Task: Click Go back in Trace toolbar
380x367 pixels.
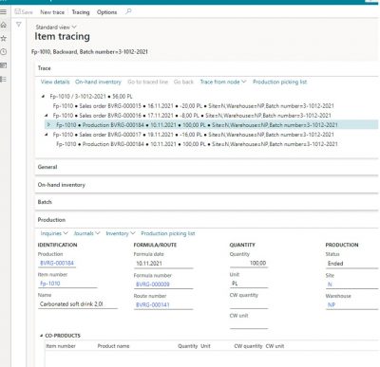Action: [x=183, y=82]
